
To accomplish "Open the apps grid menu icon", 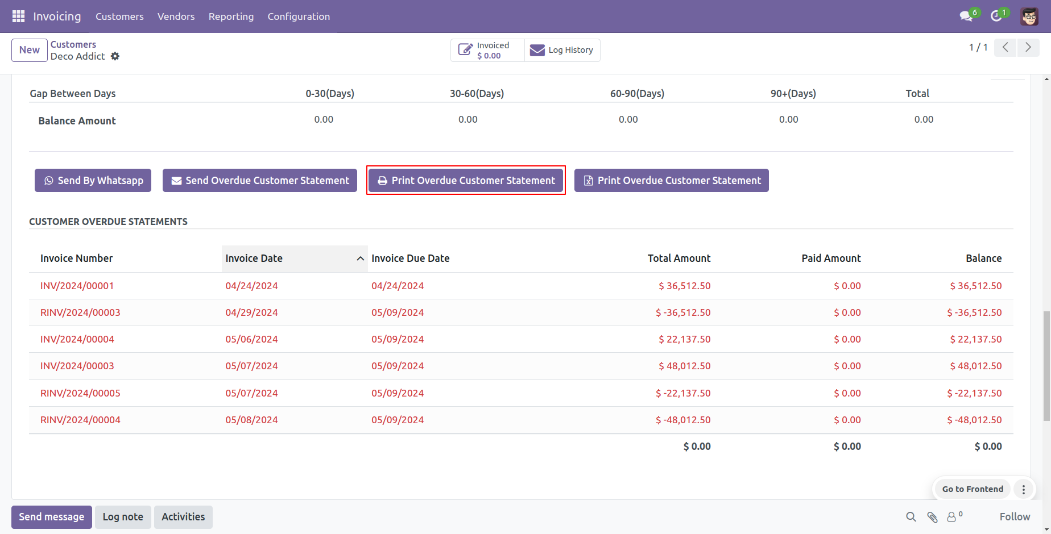I will point(18,16).
